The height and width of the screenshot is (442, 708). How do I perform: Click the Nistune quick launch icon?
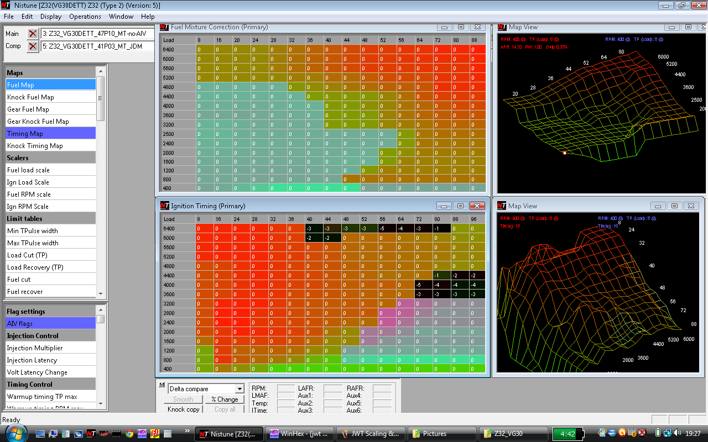click(x=91, y=434)
